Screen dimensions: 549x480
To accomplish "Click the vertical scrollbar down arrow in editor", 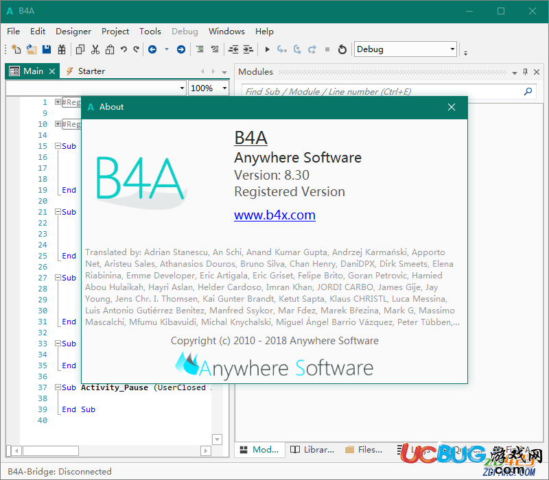I will point(217,440).
